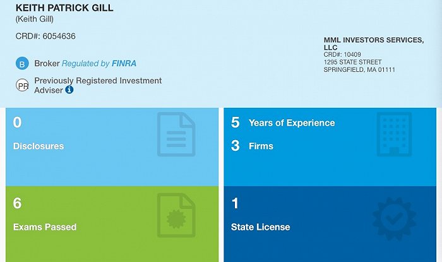
Task: Open the info icon beside Adviser
Action: [x=69, y=90]
